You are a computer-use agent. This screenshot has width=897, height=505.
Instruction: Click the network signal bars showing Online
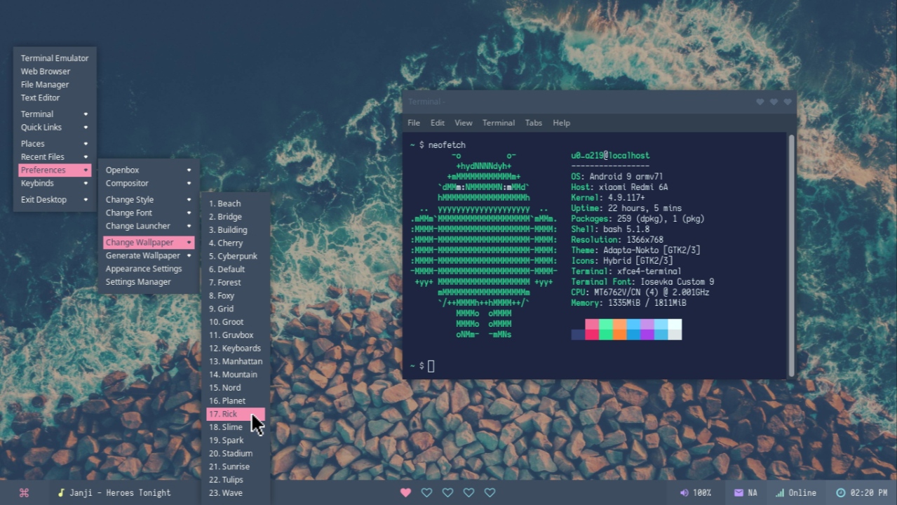coord(781,492)
